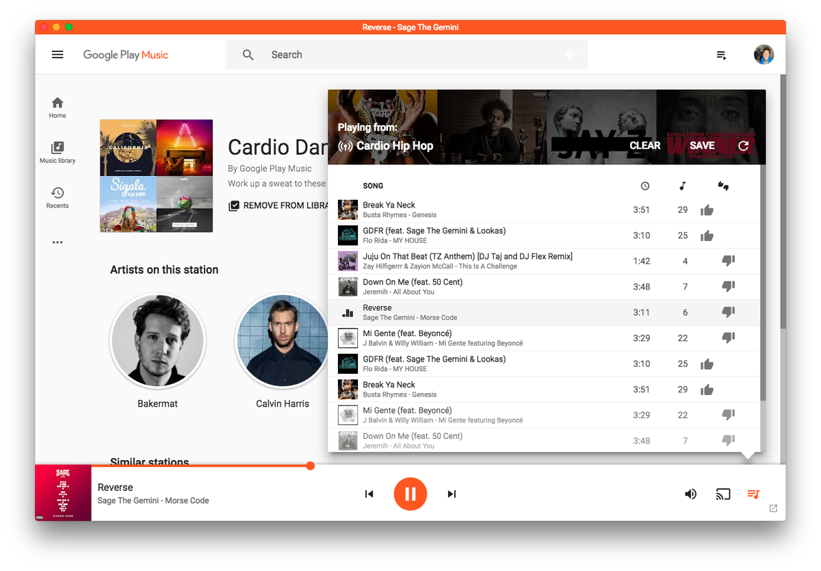Click the Cardio station album art collage
The height and width of the screenshot is (571, 821).
(x=156, y=176)
